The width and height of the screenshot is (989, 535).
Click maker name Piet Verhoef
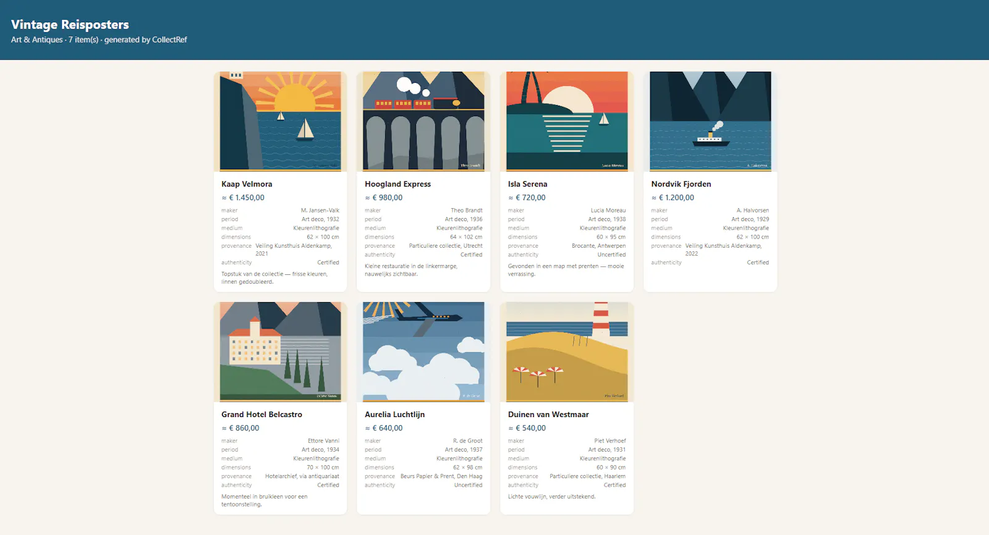610,441
